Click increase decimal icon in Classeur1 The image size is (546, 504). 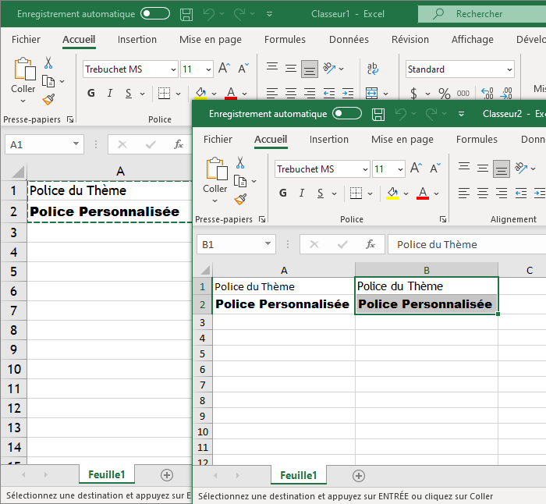[487, 94]
